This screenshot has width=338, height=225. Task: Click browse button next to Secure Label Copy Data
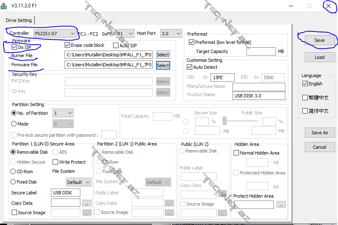(x=87, y=203)
